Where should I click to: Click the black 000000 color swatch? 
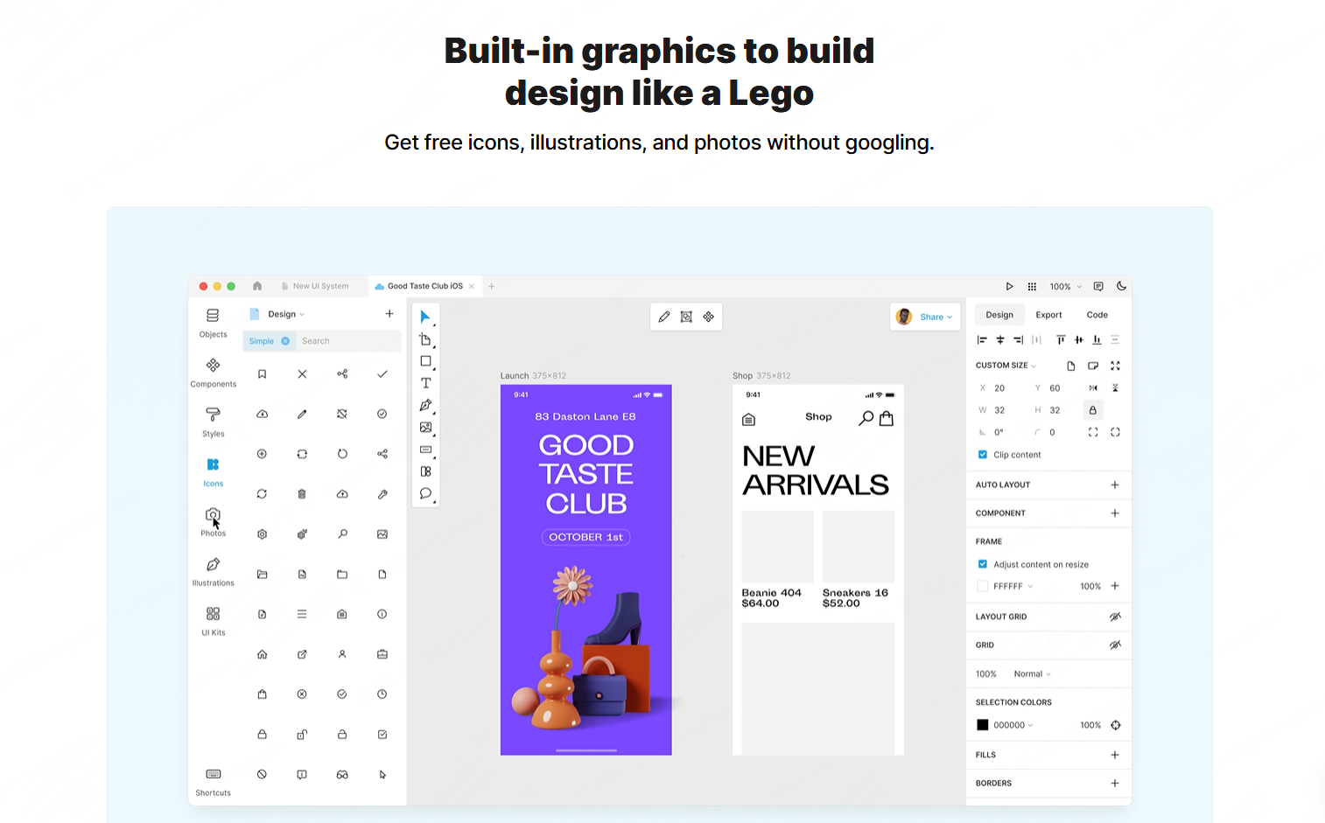point(983,725)
